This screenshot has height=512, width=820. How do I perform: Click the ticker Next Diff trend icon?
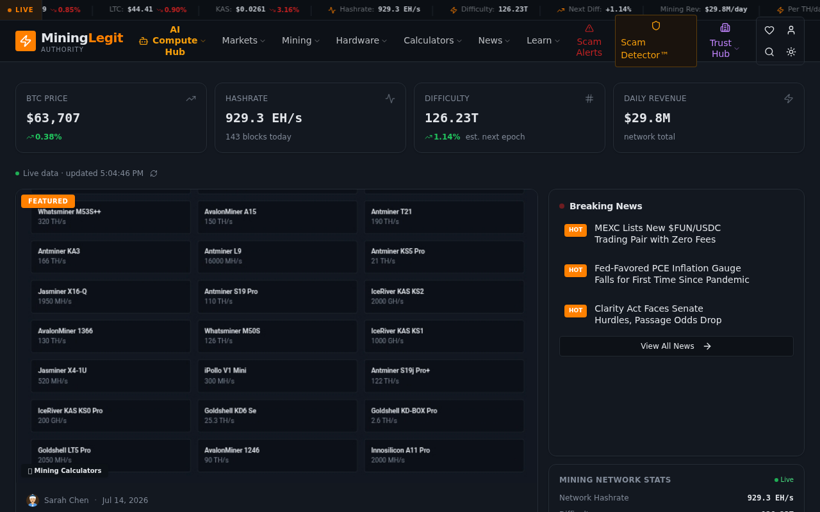pyautogui.click(x=561, y=10)
